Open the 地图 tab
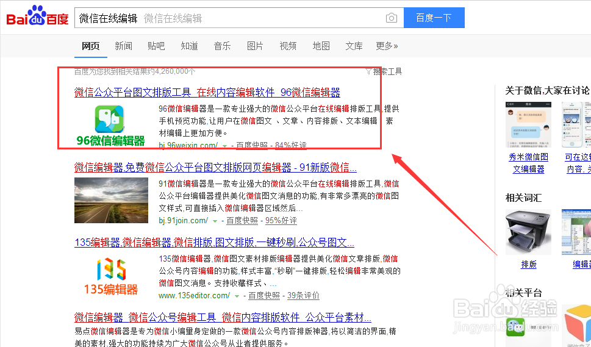 321,46
